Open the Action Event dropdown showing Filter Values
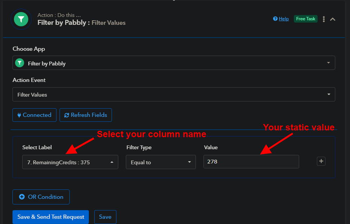The image size is (350, 224). [x=173, y=94]
